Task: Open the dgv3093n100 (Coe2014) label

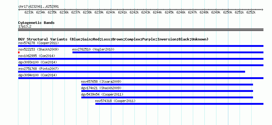Action: (38, 62)
